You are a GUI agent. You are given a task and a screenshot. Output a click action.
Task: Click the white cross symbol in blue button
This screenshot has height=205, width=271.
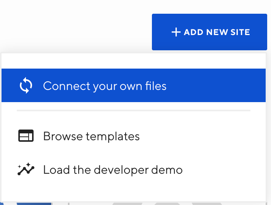point(176,32)
